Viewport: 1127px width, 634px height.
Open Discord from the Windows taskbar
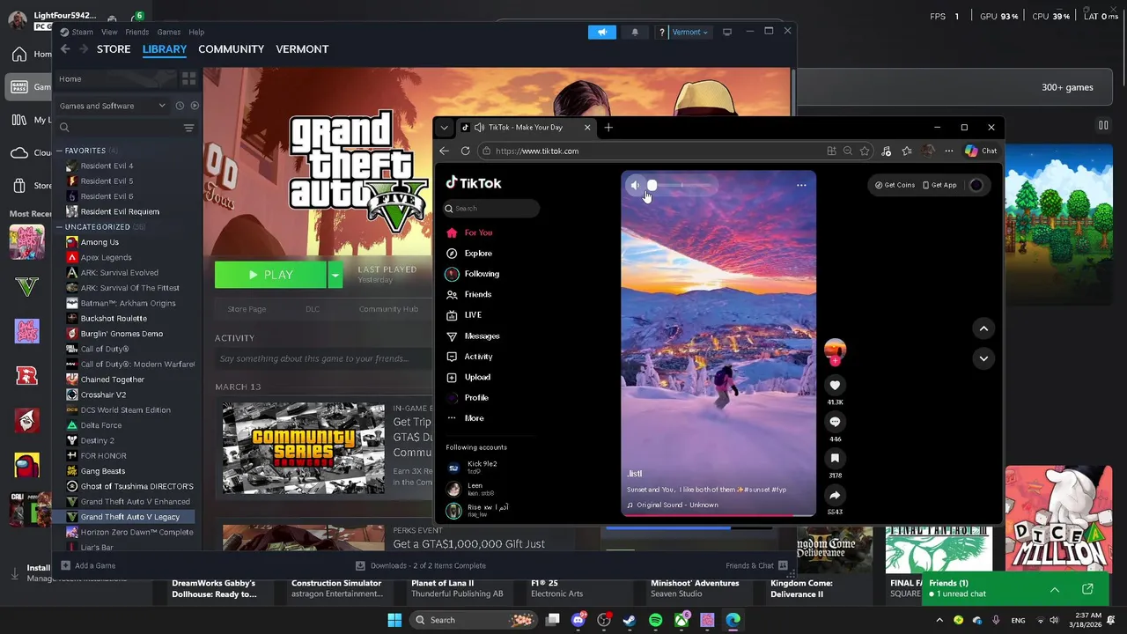pos(578,620)
